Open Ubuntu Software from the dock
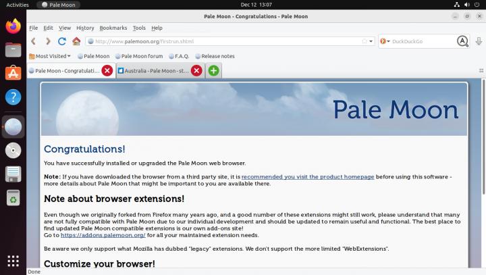This screenshot has height=275, width=486. [x=13, y=73]
